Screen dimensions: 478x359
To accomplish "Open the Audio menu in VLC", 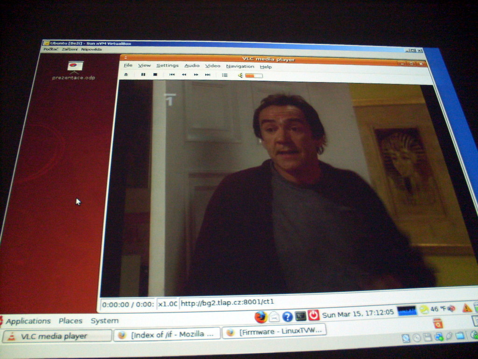I will pyautogui.click(x=192, y=65).
